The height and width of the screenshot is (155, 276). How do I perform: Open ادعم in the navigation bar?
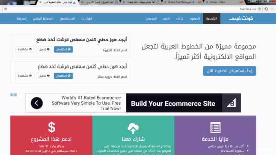tap(166, 19)
